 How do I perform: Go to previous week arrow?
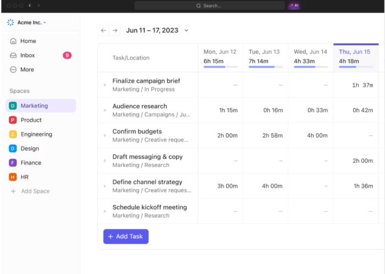click(103, 31)
